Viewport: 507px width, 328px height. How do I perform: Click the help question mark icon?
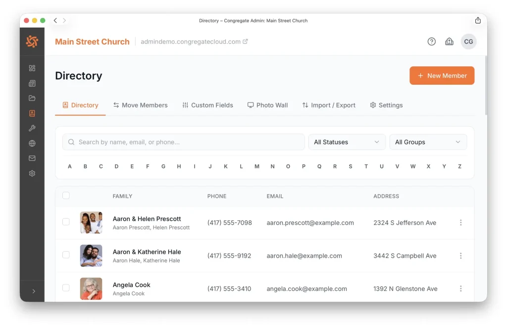pos(431,42)
